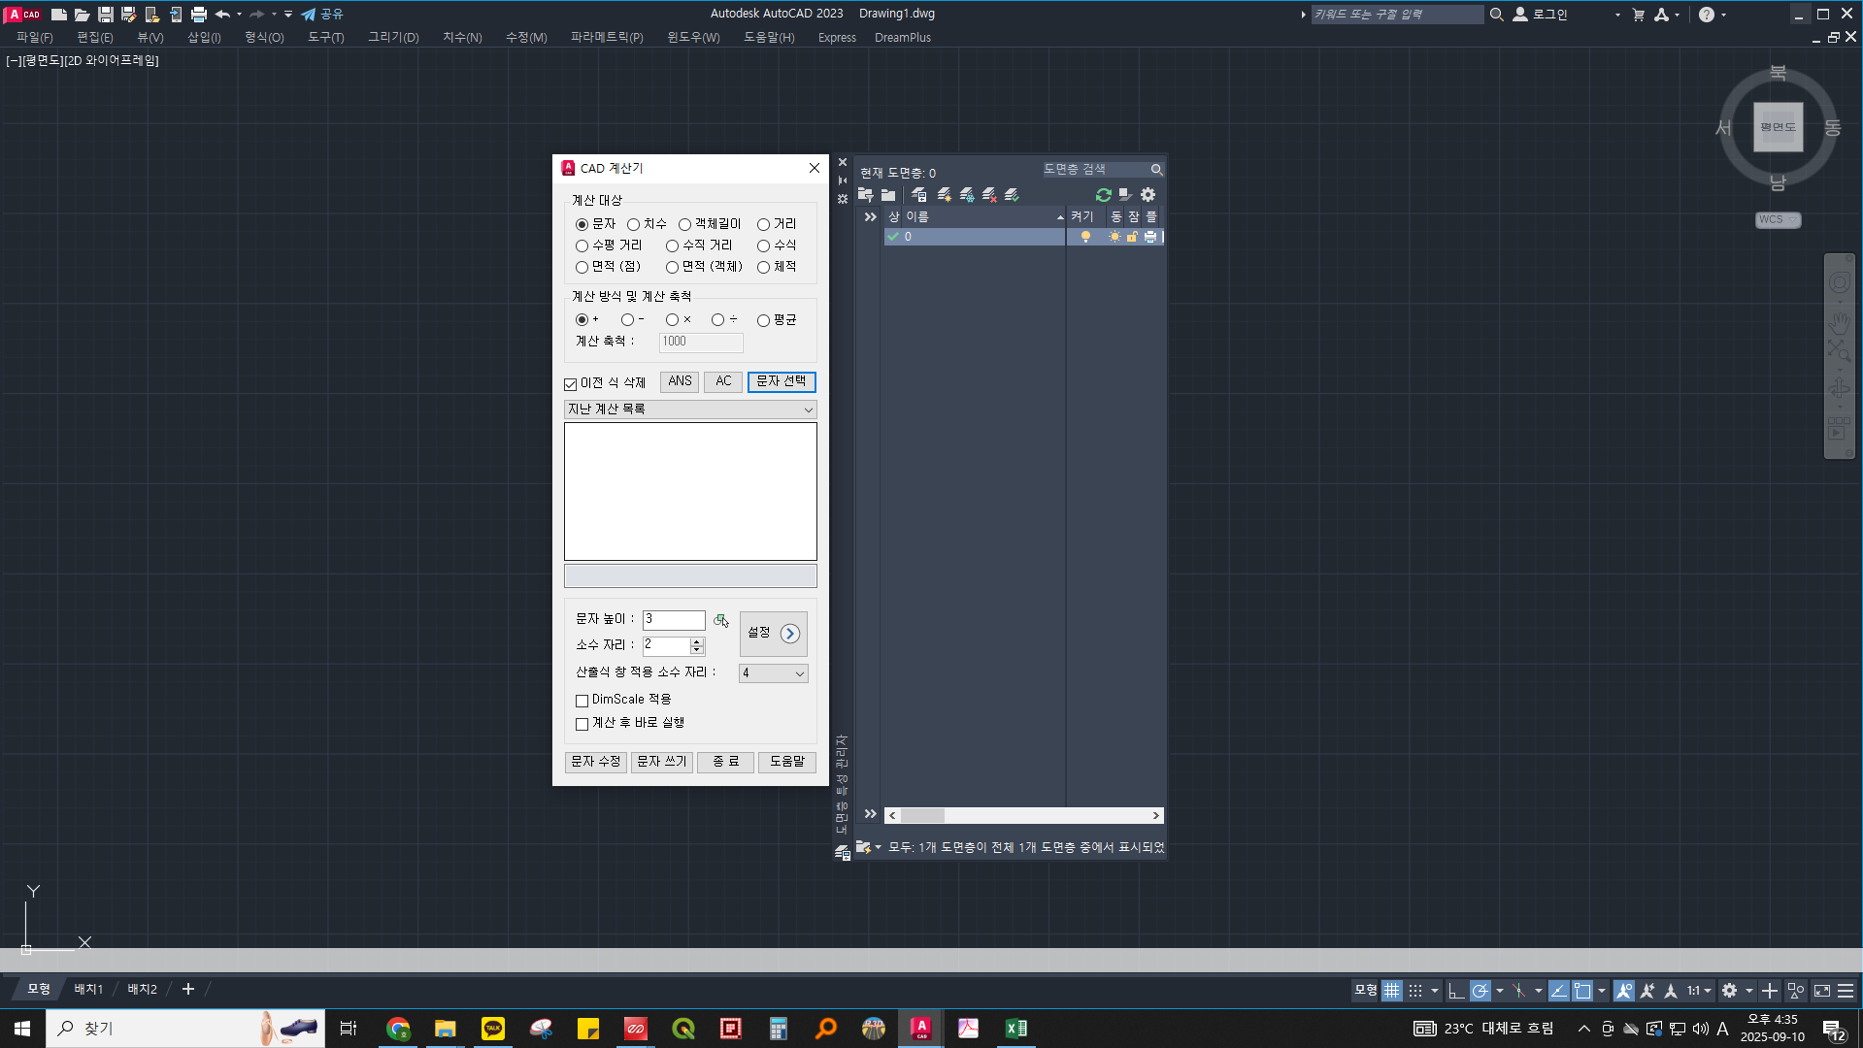Switch to the 배치1 layout tab

tap(88, 990)
